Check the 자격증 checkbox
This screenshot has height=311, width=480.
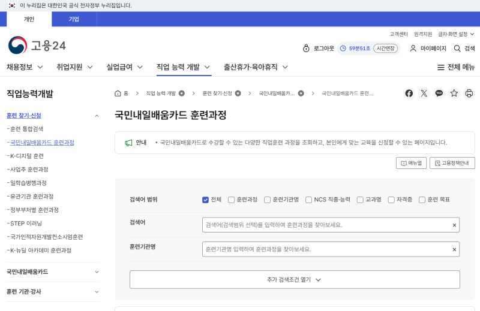(391, 200)
